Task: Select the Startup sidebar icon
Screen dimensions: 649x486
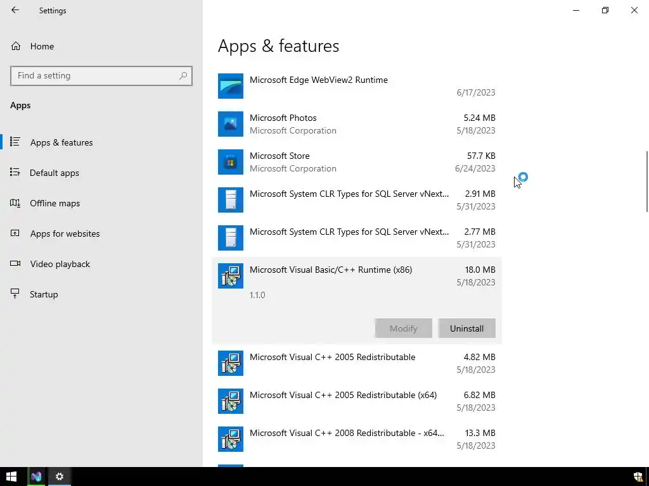Action: 15,294
